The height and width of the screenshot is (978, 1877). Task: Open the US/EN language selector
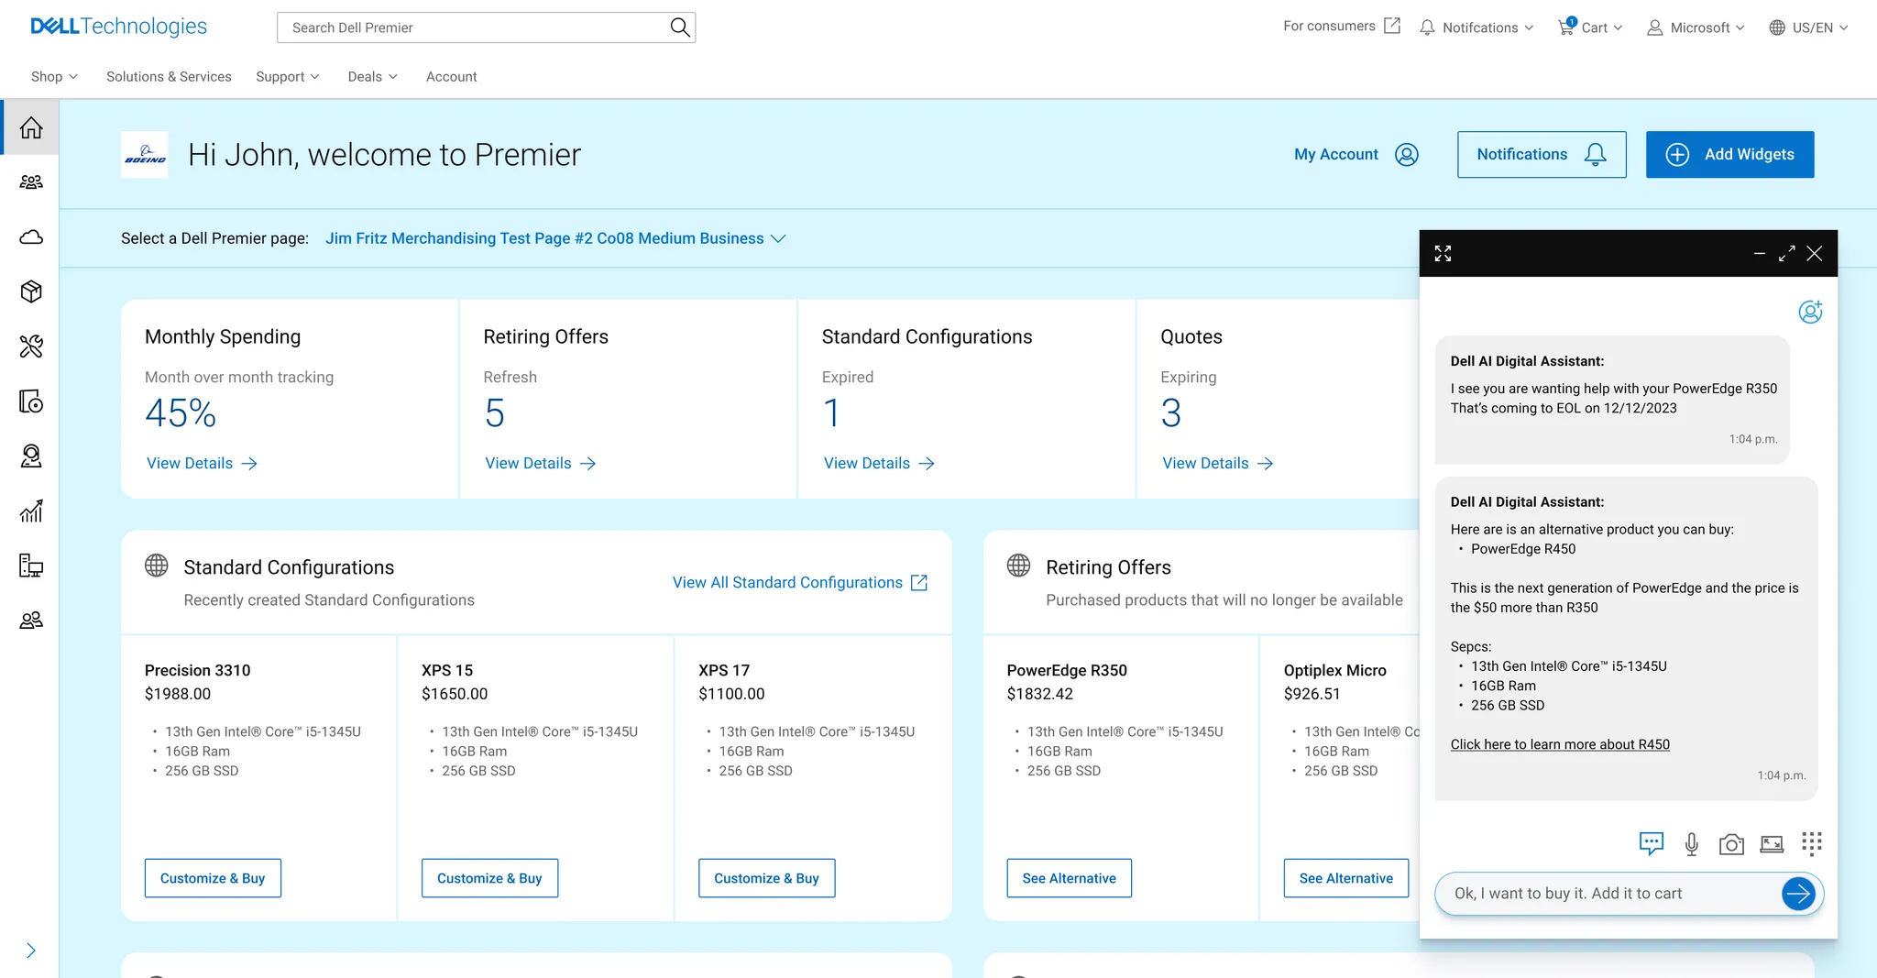[1808, 27]
